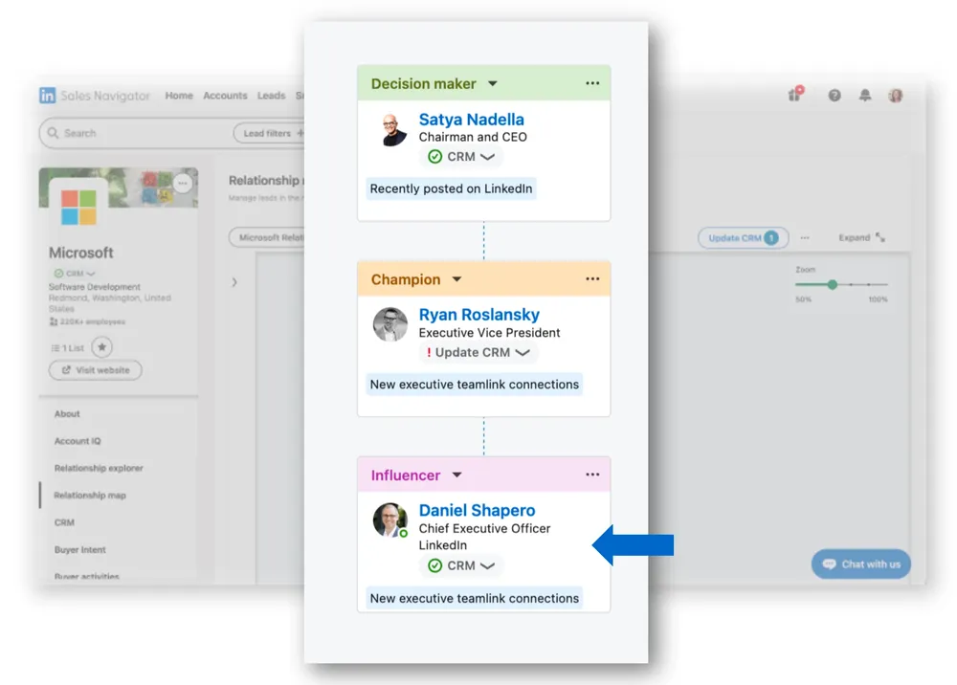The image size is (957, 685).
Task: Click Ryan Roslansky's New executive teamlink connections tag
Action: coord(475,385)
